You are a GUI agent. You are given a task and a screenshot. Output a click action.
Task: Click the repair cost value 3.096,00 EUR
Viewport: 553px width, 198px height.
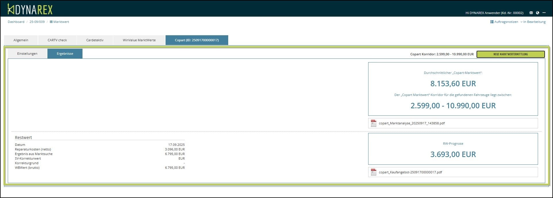[x=175, y=149]
